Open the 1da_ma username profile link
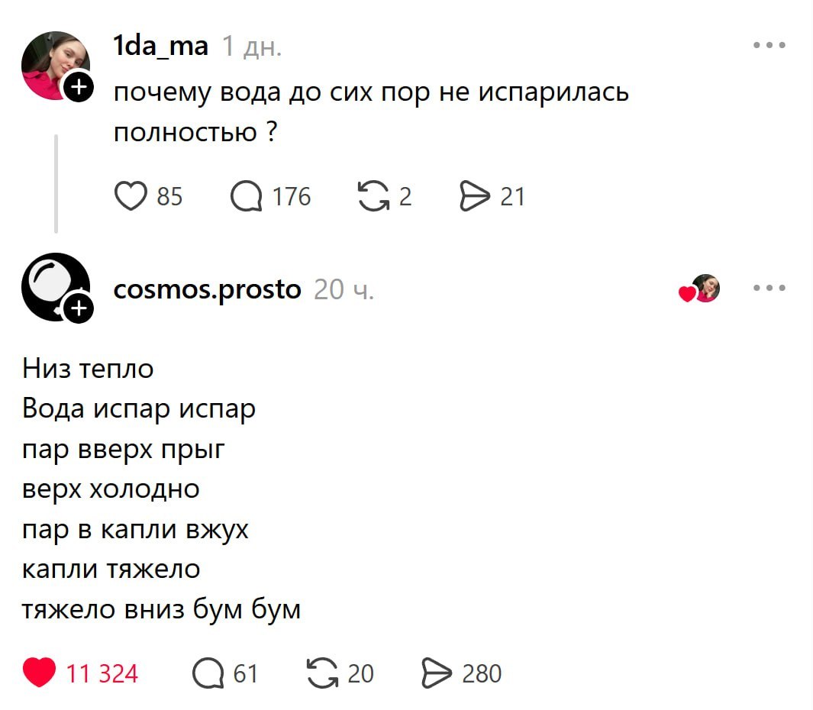This screenshot has height=710, width=813. [x=160, y=47]
